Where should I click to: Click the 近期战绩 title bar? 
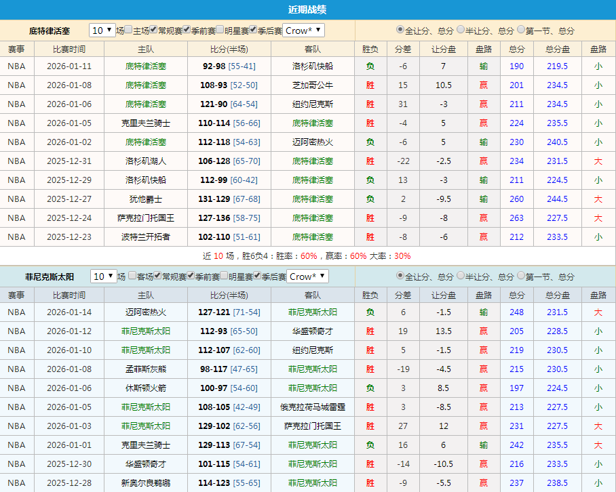[308, 7]
